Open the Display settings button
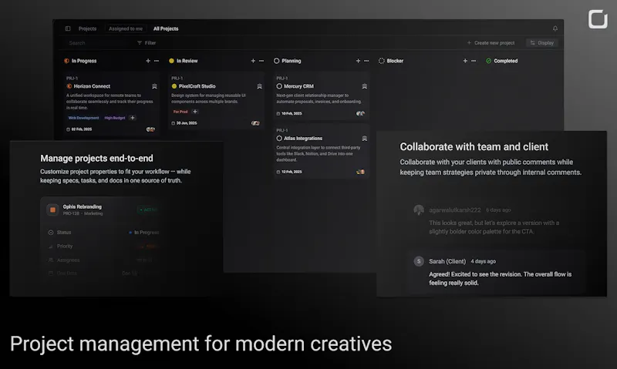This screenshot has width=617, height=369. tap(541, 43)
